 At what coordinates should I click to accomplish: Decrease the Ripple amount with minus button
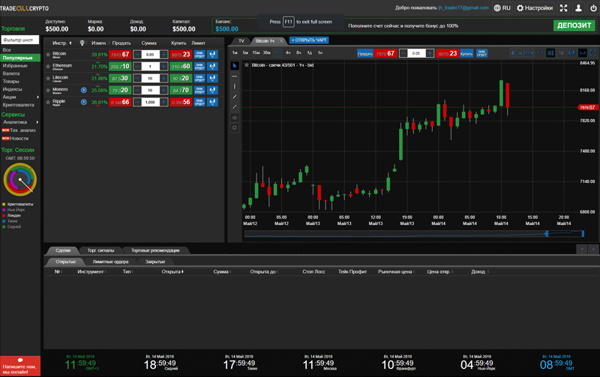pyautogui.click(x=137, y=102)
